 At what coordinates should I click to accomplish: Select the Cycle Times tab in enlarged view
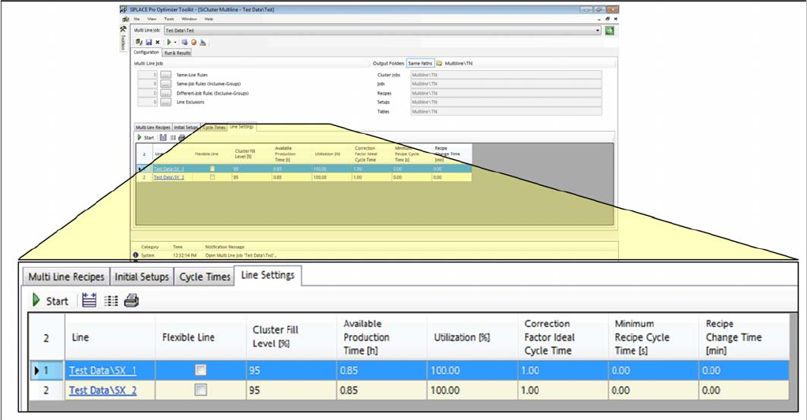tap(205, 277)
